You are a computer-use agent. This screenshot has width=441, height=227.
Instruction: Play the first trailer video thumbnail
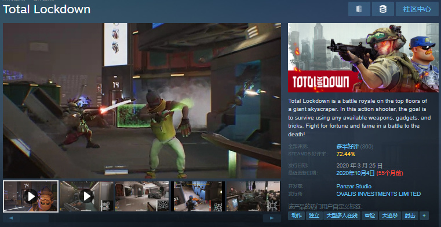pos(31,196)
